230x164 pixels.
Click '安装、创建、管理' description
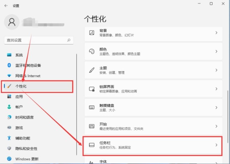coord(112,73)
